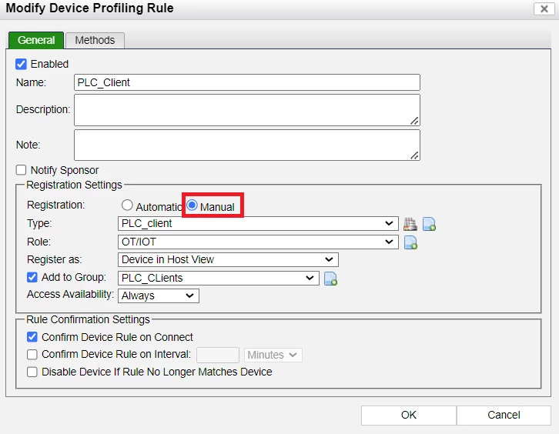Screen dimensions: 559x434
Task: Open the device type icon picker next to Type
Action: pyautogui.click(x=410, y=224)
